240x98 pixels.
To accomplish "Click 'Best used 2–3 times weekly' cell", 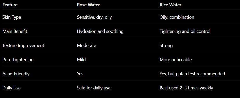I will point(186,88).
